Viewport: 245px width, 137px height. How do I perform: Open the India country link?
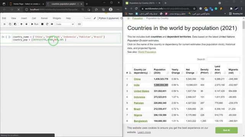(137, 85)
